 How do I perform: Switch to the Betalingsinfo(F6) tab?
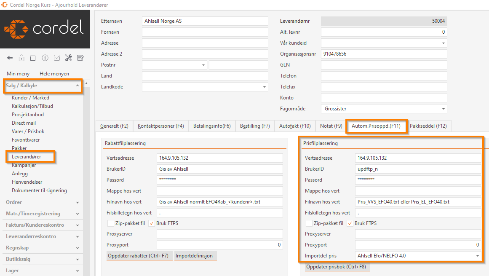212,126
